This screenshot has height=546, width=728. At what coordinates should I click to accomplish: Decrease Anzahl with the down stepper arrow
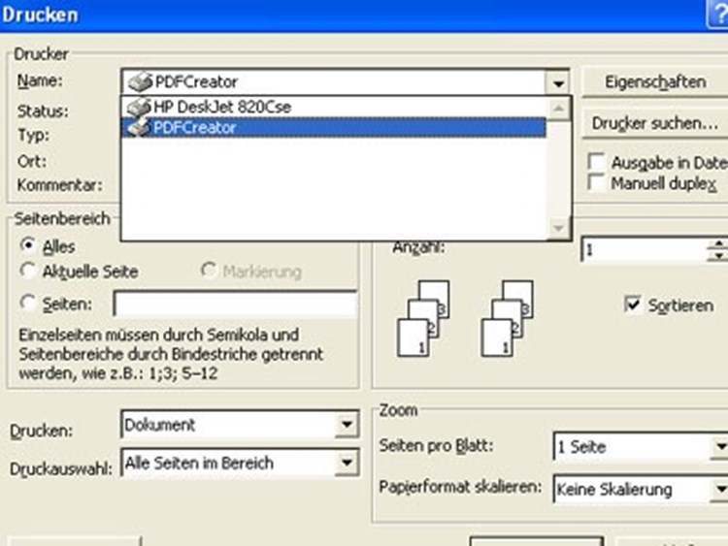(x=717, y=256)
